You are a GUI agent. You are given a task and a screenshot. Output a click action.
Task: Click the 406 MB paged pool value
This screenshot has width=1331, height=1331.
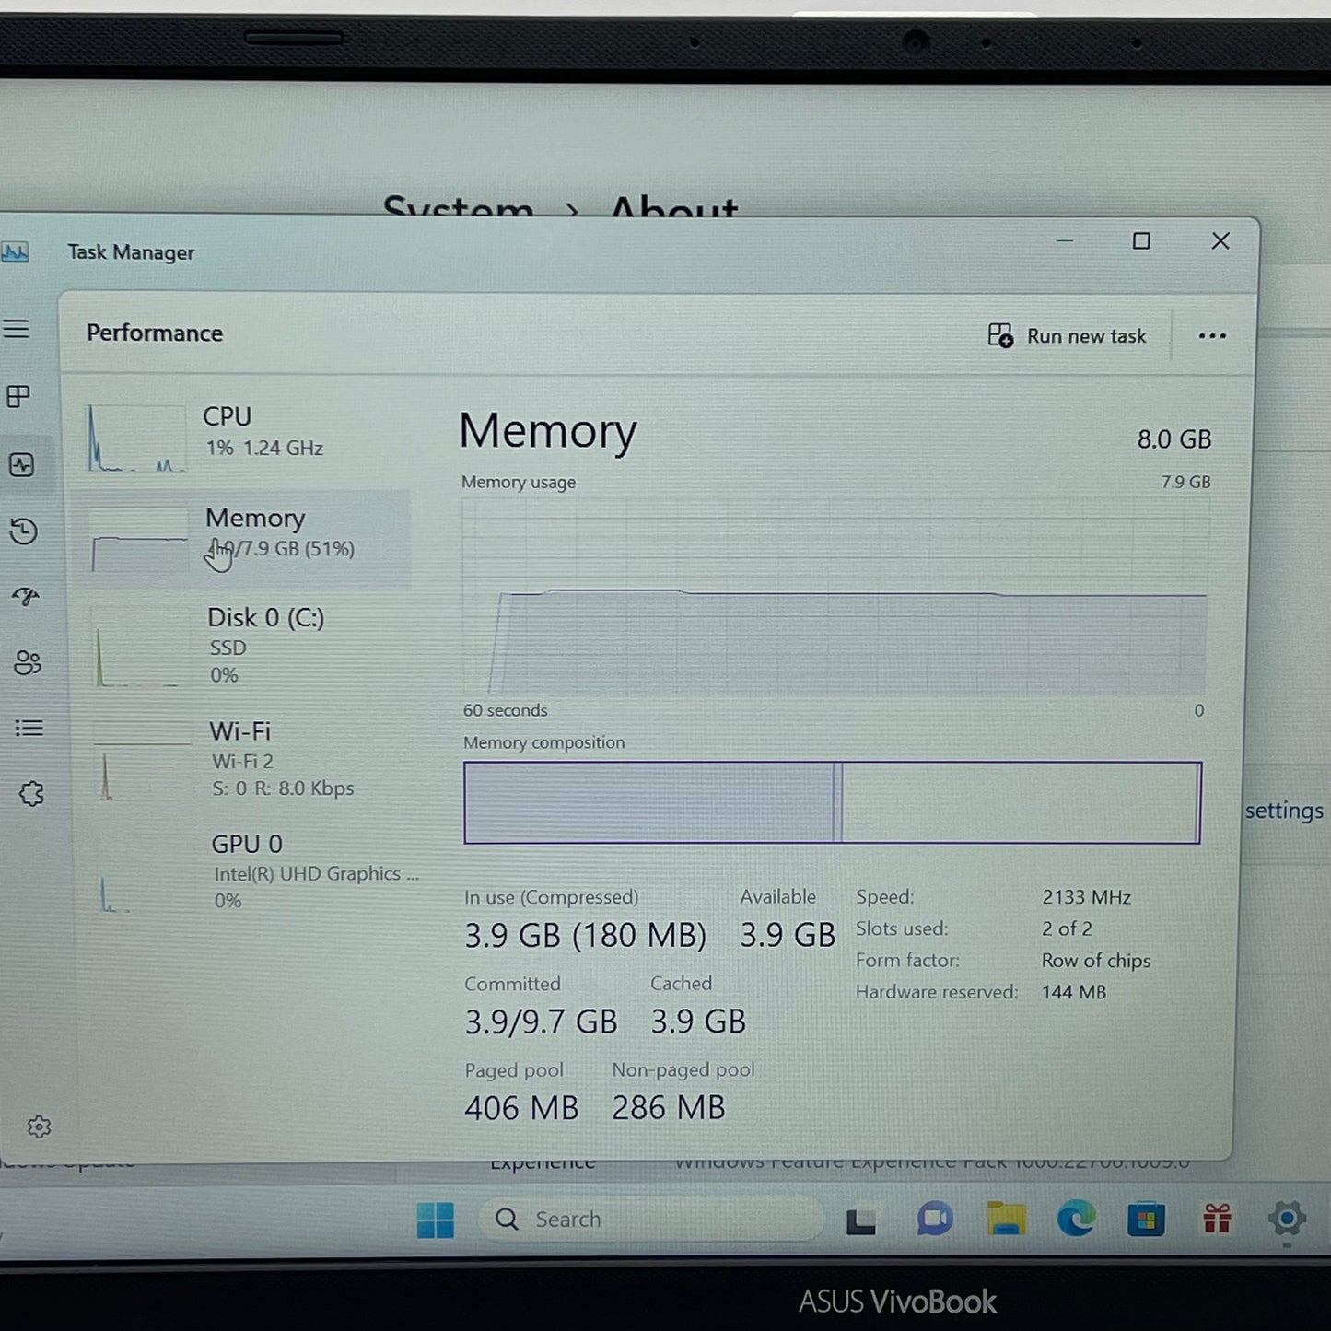coord(521,1108)
